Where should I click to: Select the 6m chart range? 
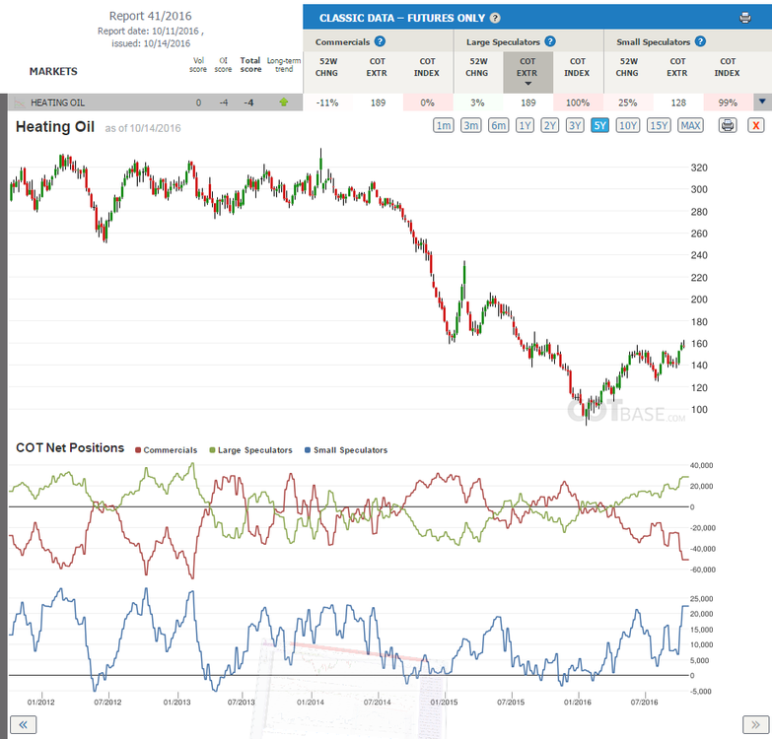pos(498,125)
